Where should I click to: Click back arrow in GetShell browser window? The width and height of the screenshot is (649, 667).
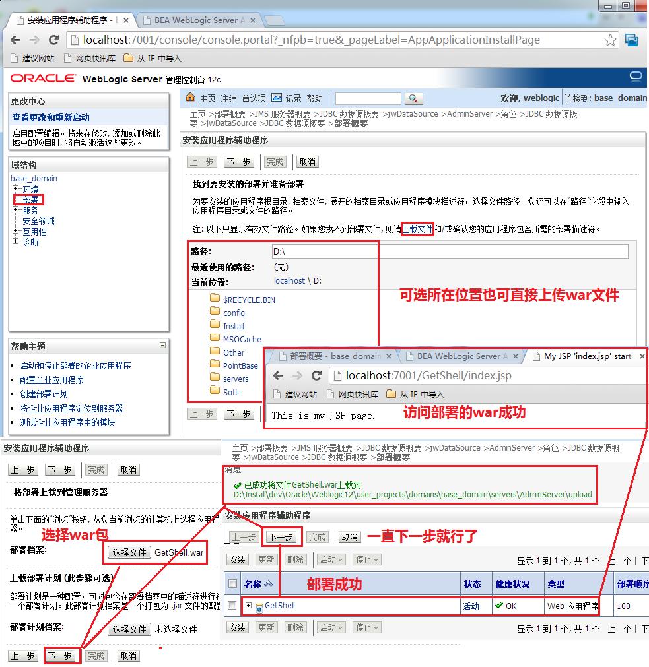tap(279, 375)
